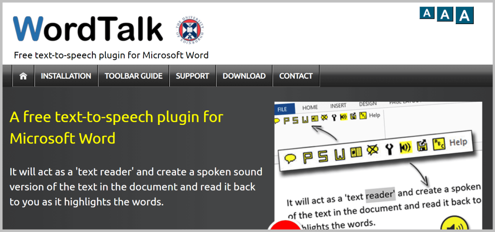Open the Installation menu item
Image resolution: width=495 pixels, height=232 pixels.
pyautogui.click(x=66, y=76)
